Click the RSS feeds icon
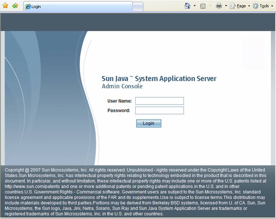The image size is (276, 219). pos(203,6)
